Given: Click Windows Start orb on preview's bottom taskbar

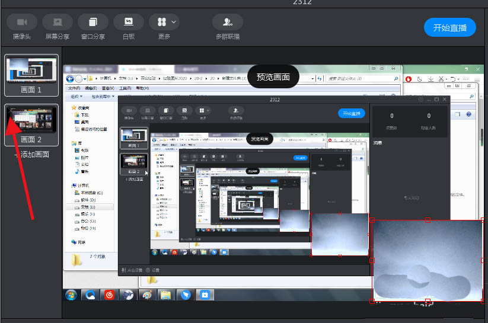Looking at the screenshot, I should tap(71, 295).
